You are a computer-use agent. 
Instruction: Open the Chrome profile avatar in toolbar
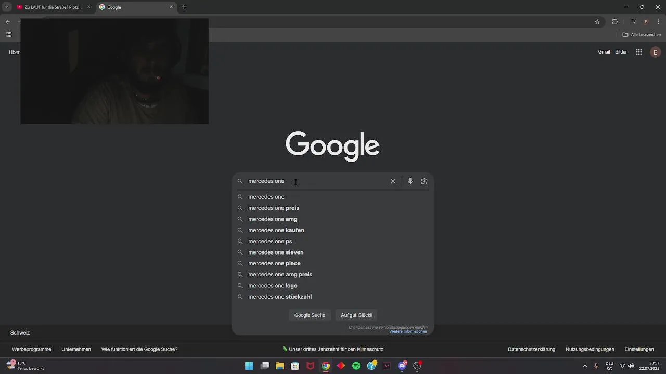646,22
